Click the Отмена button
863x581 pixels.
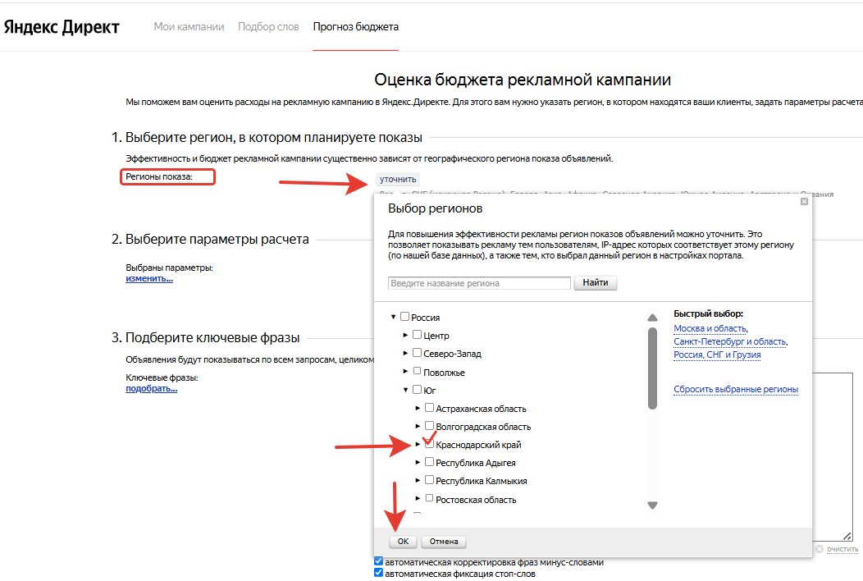tap(444, 542)
